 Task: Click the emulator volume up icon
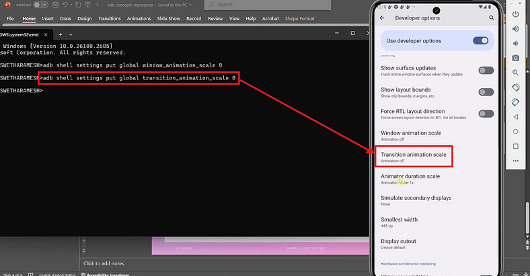[x=515, y=29]
